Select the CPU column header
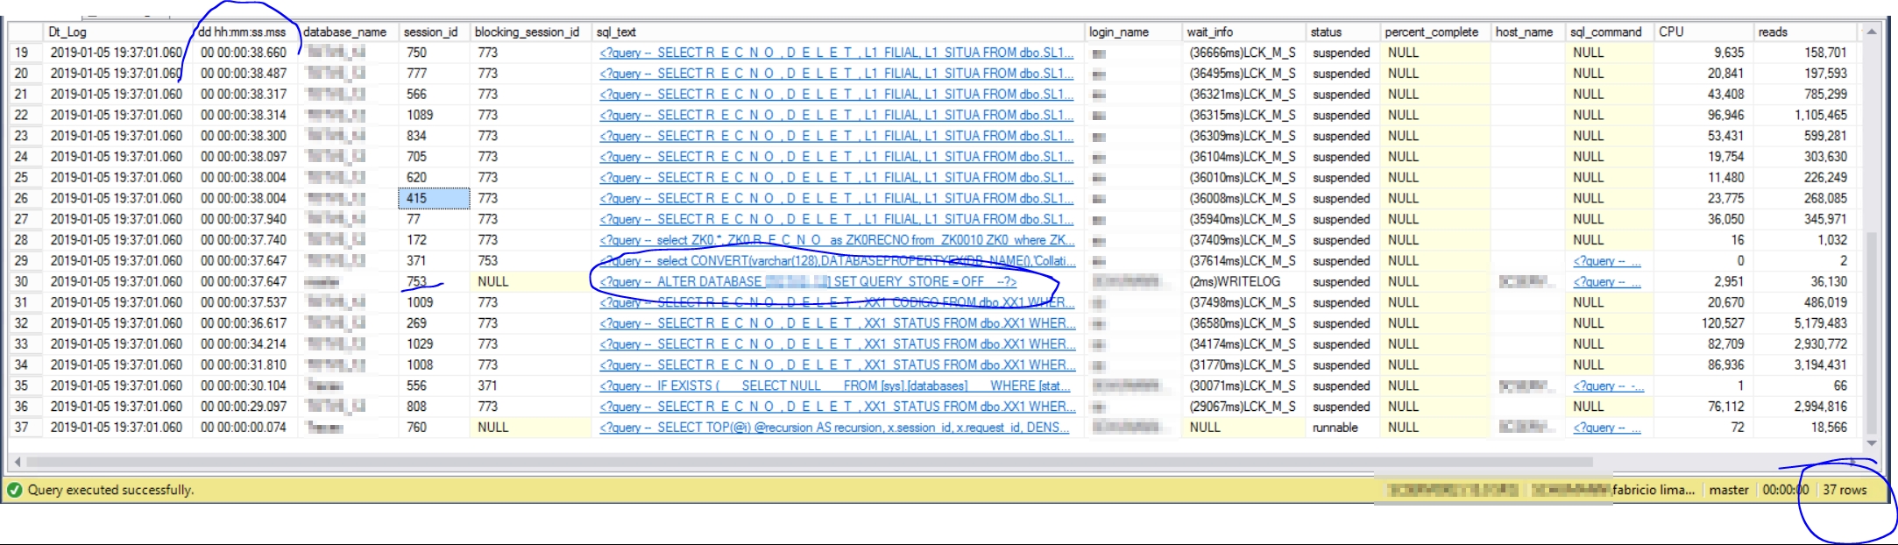 [1671, 32]
